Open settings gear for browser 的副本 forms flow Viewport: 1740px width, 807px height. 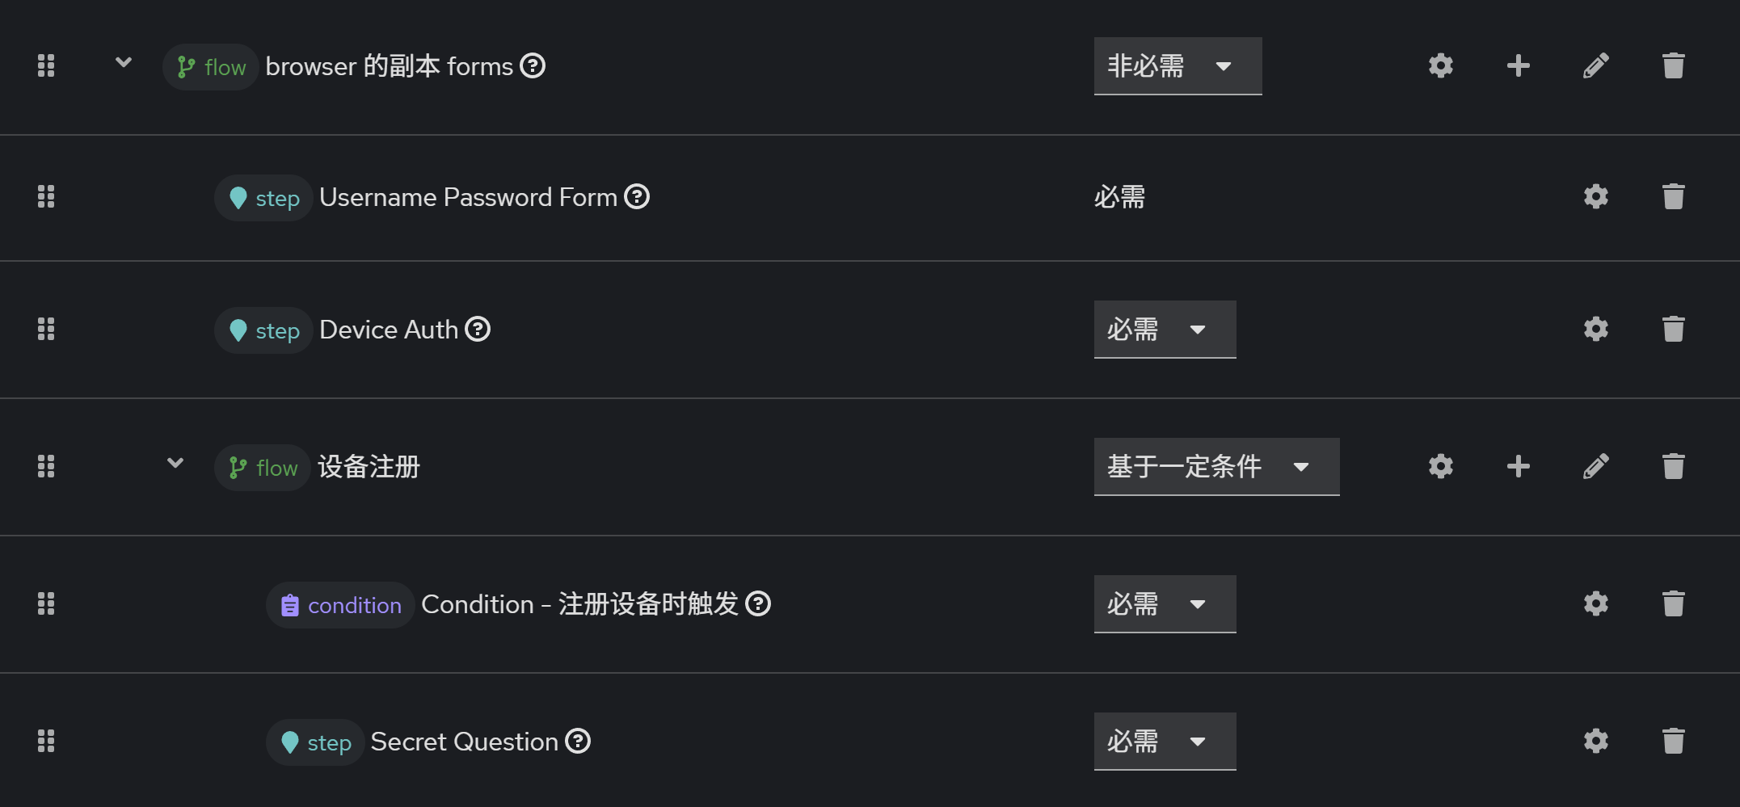[1440, 65]
